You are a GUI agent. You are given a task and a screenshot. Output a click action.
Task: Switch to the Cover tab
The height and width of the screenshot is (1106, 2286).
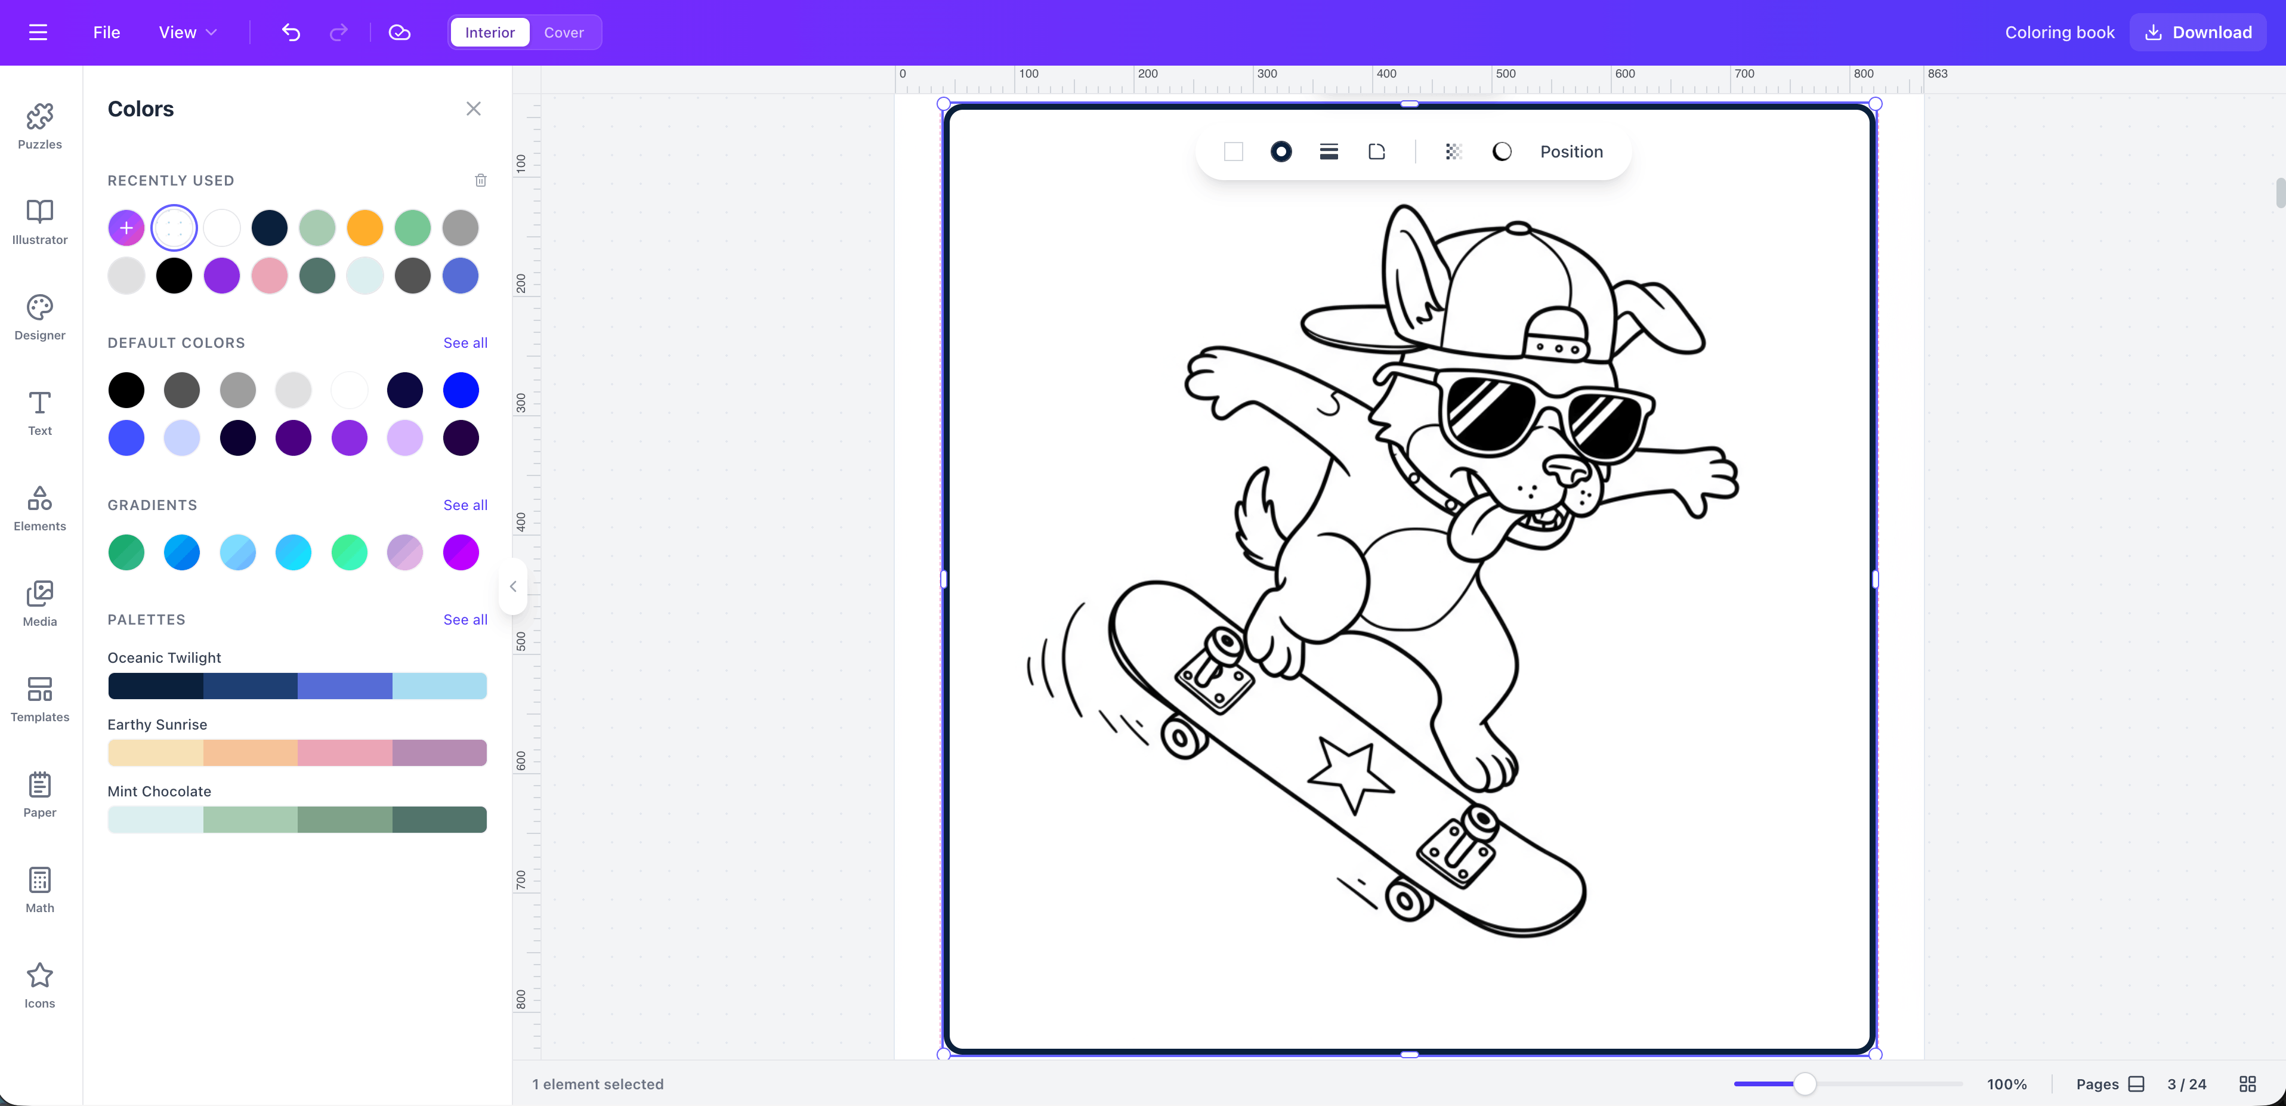pyautogui.click(x=564, y=32)
